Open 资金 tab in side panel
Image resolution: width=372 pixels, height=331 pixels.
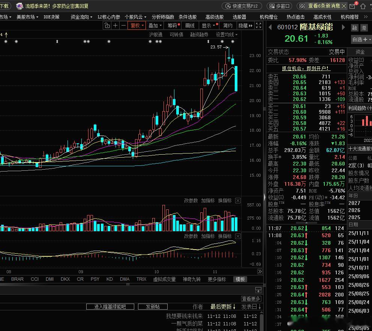(360, 52)
